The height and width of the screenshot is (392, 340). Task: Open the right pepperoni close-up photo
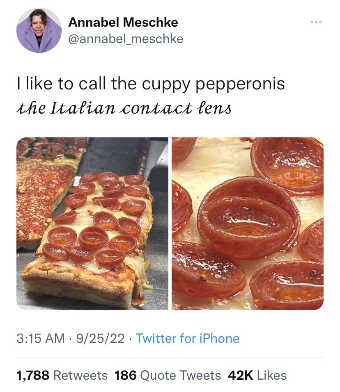(247, 223)
